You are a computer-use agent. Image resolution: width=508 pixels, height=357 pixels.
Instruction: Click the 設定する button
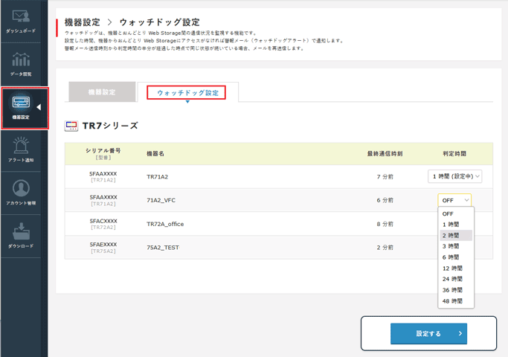428,334
